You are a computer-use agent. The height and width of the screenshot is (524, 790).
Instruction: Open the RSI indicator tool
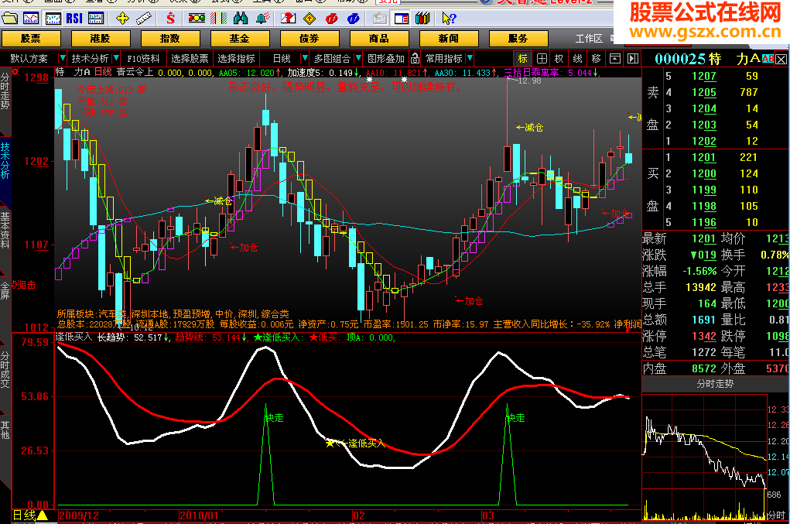pos(74,19)
